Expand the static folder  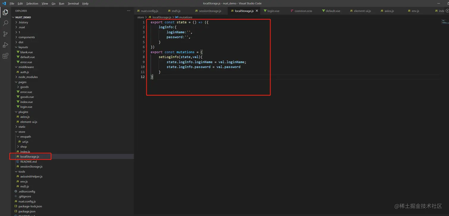[22, 127]
